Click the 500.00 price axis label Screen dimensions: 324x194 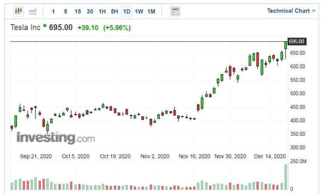coord(297,94)
